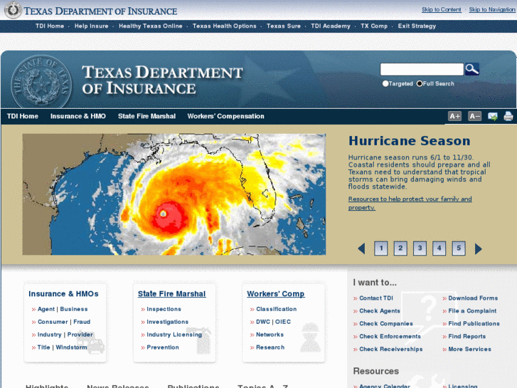517x388 pixels.
Task: Click File a Complaint
Action: point(472,310)
